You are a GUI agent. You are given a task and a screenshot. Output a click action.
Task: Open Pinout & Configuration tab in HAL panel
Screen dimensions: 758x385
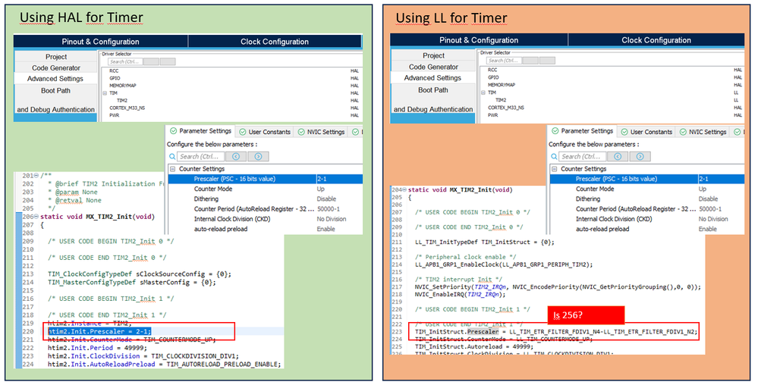click(x=101, y=42)
